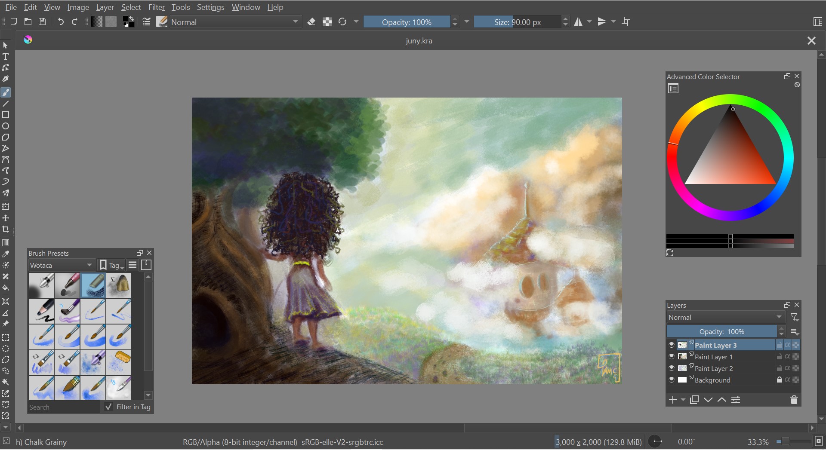The image size is (826, 450).
Task: Select the Freehand Brush tool
Action: (x=6, y=92)
